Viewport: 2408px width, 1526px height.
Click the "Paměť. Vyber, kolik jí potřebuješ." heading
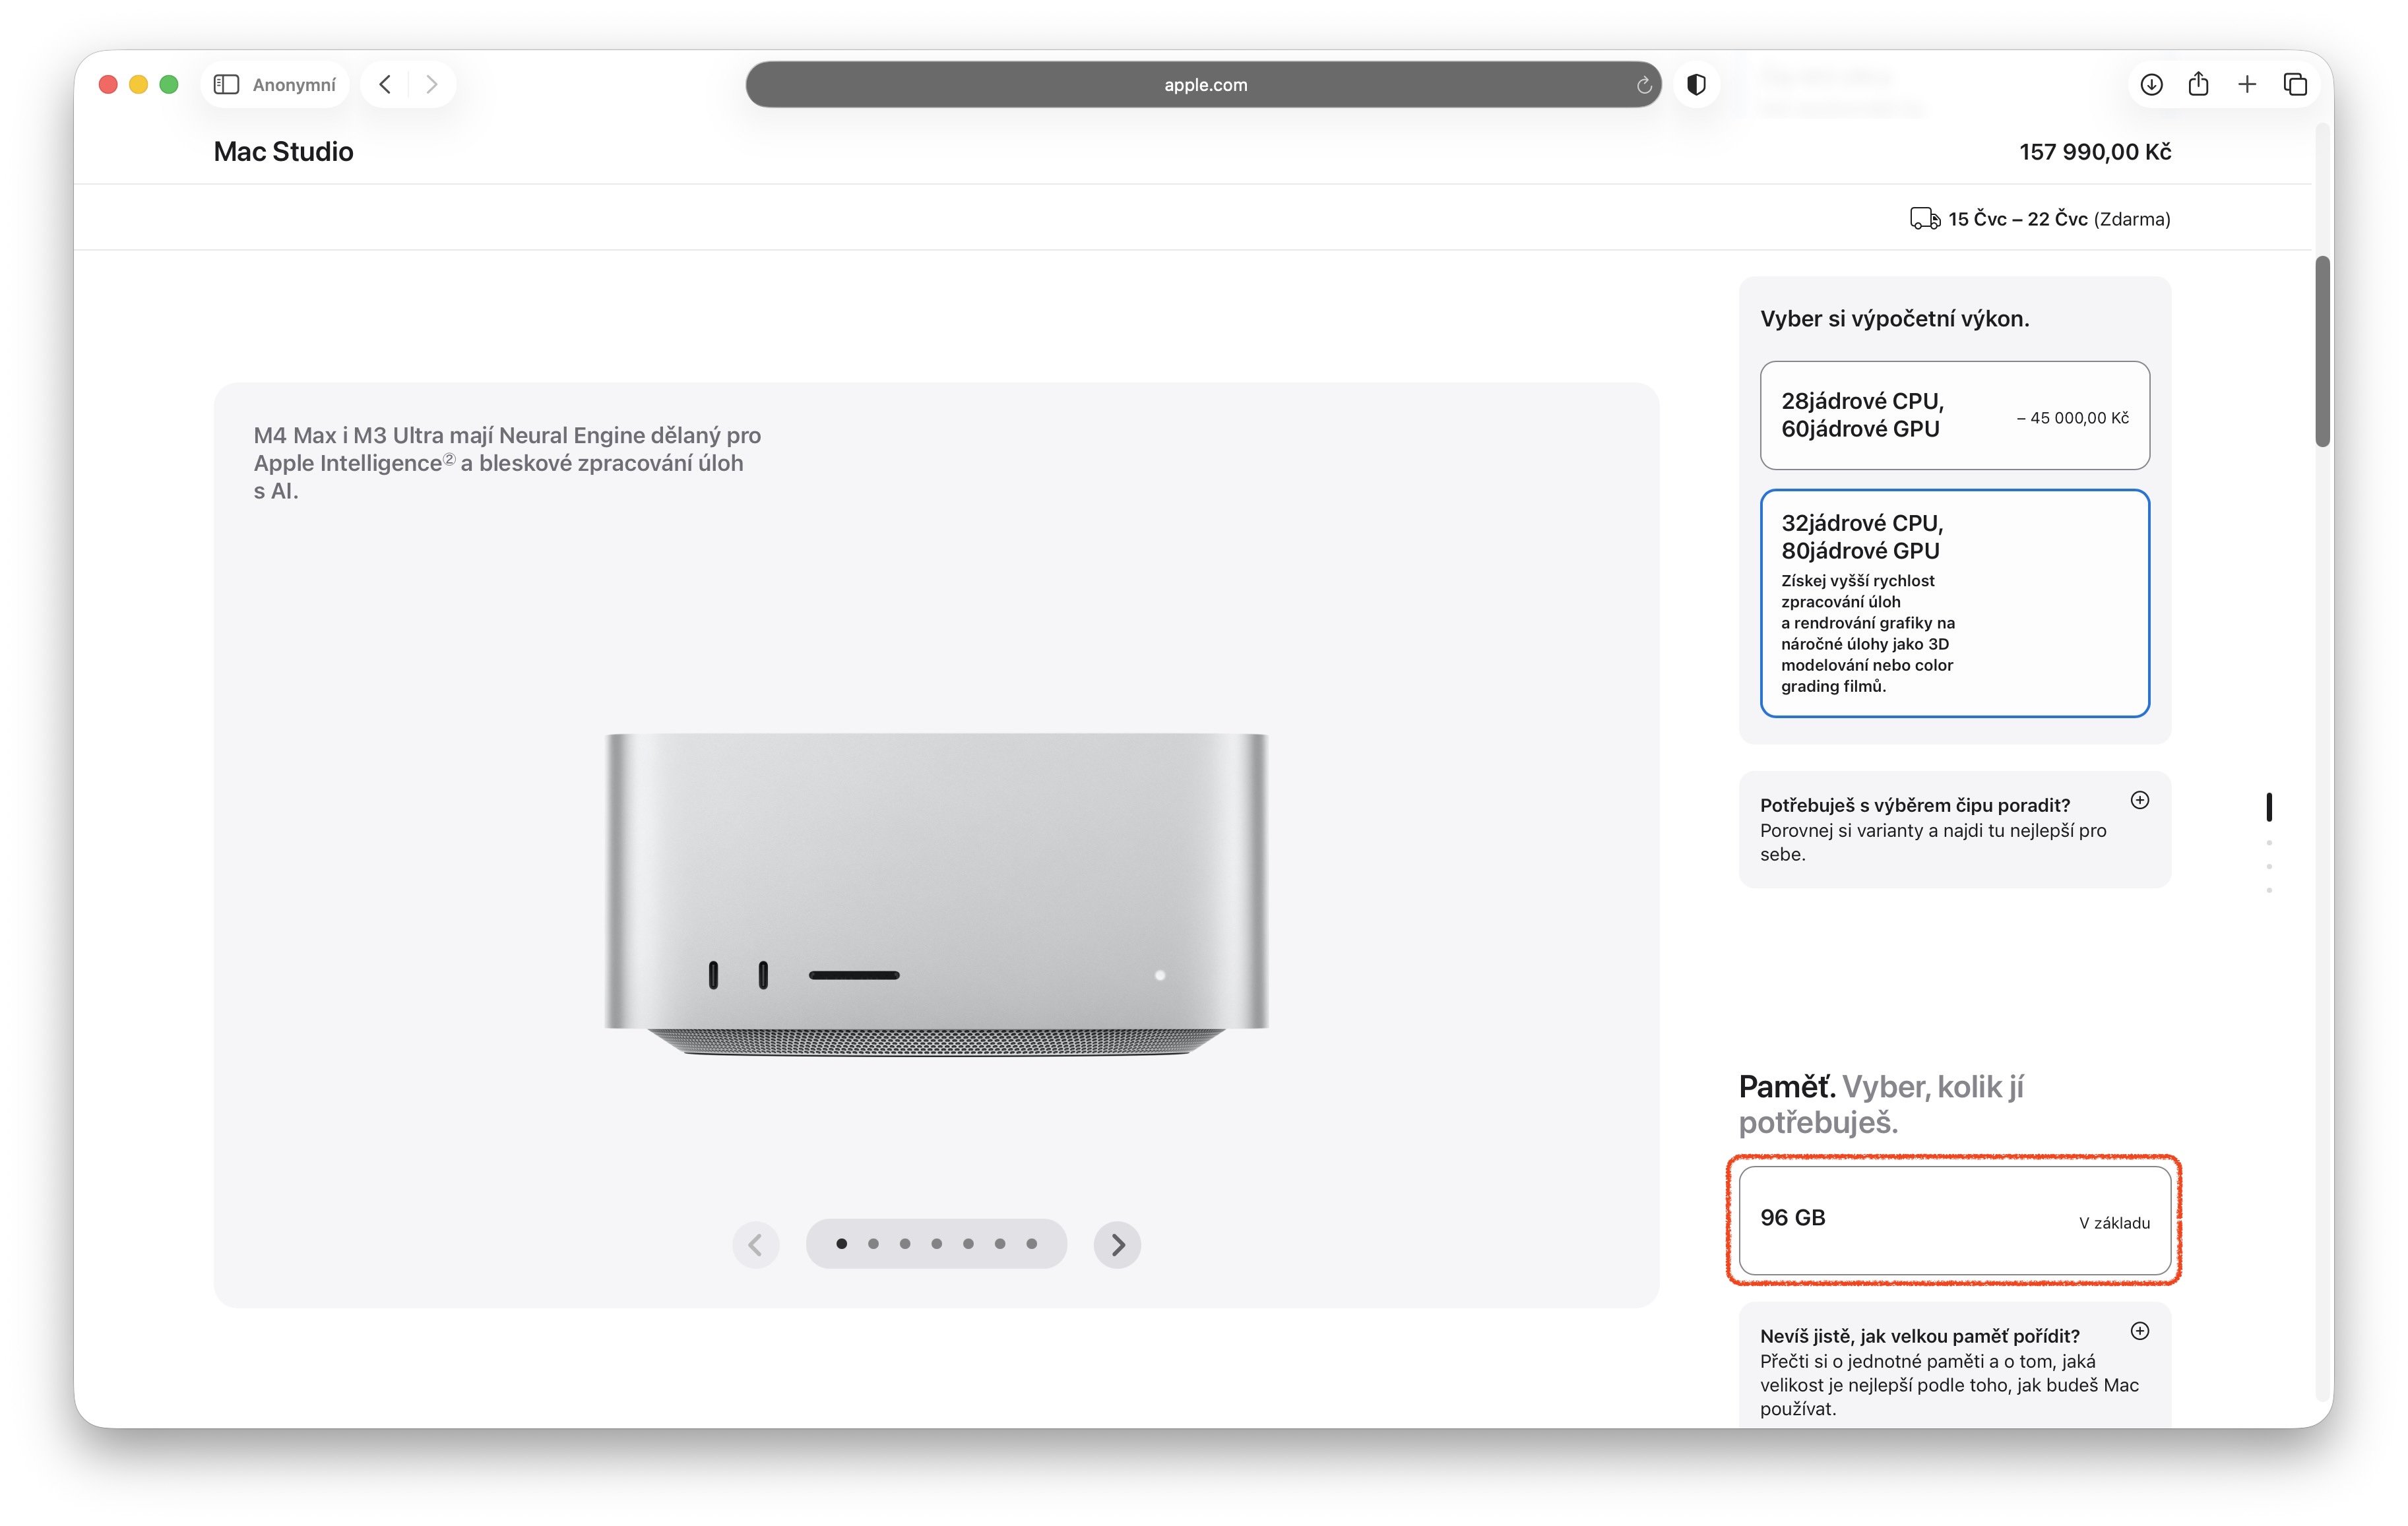1881,1105
